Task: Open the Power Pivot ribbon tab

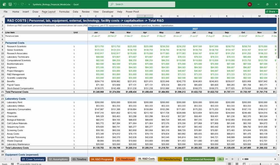Action: pos(132,11)
